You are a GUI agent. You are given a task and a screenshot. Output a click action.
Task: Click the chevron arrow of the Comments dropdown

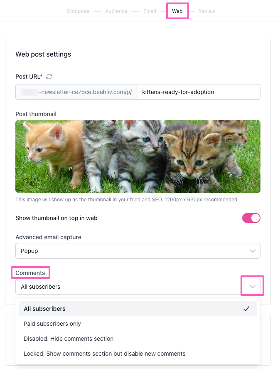point(252,287)
